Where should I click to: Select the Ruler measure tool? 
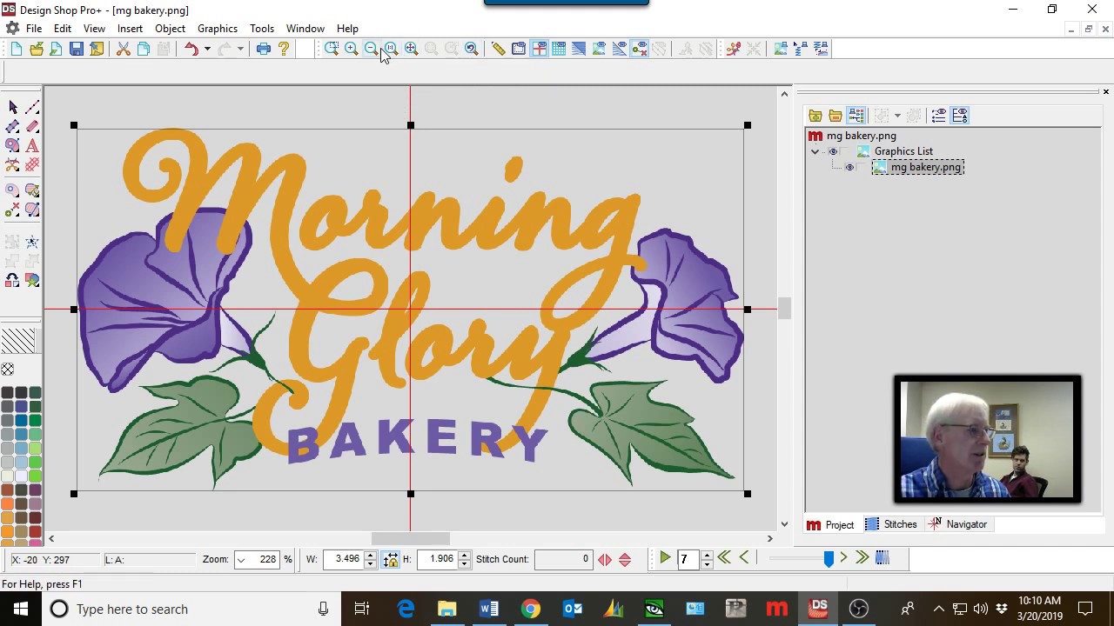coord(498,49)
